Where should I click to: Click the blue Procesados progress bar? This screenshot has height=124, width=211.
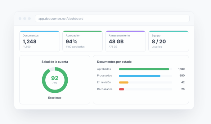(x=140, y=76)
